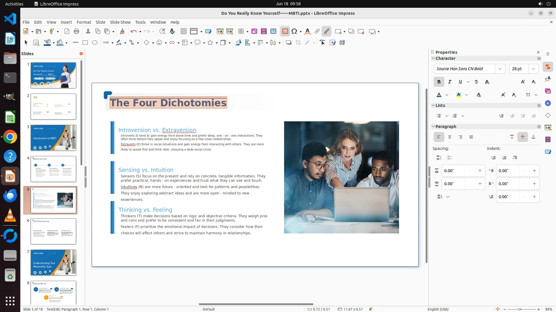Click the zoom slider in status bar
The image size is (556, 312).
[520, 309]
